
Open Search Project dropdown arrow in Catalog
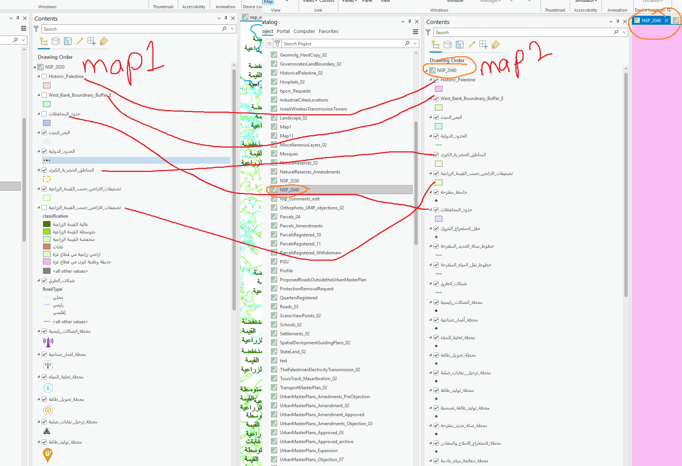(415, 44)
